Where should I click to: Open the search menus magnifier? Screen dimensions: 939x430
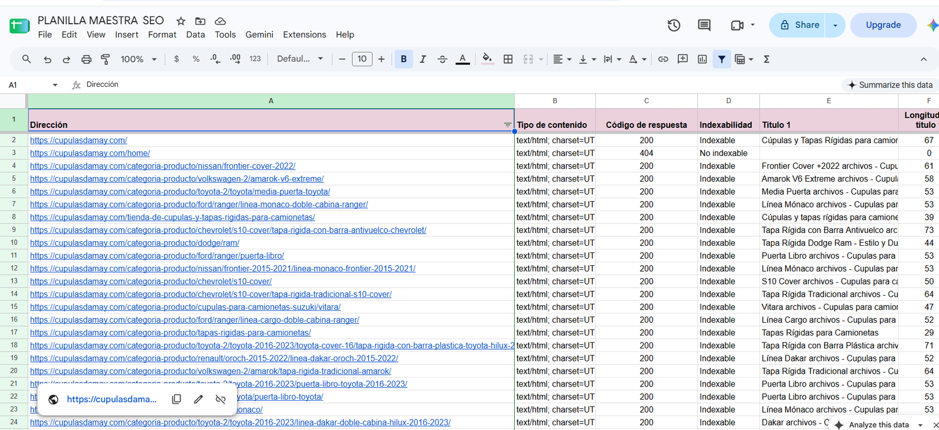26,59
